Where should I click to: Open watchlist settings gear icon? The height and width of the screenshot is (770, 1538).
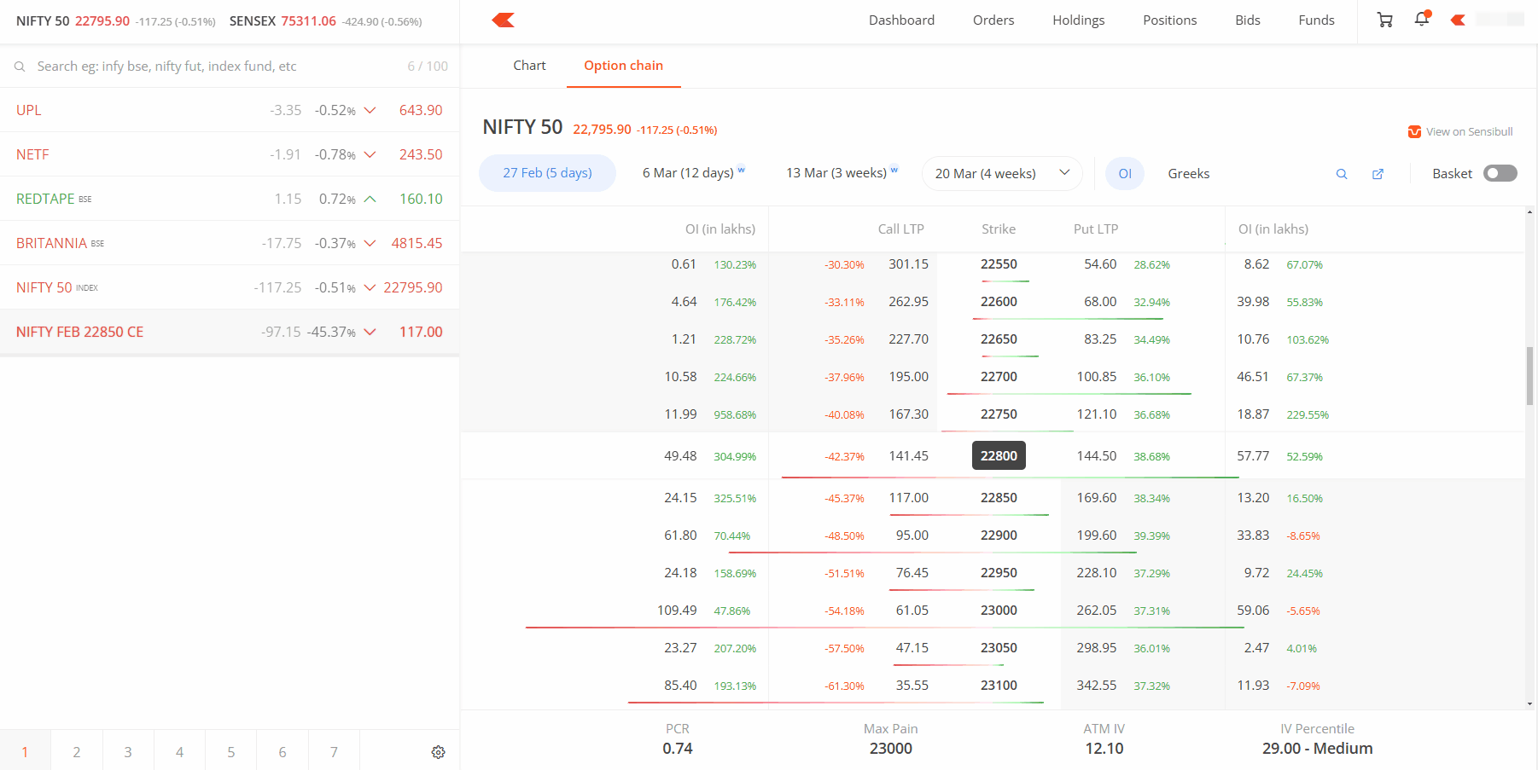pos(438,752)
